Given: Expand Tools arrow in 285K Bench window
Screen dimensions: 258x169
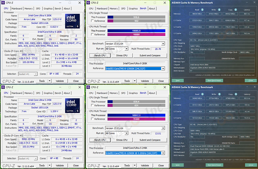Looking at the screenshot, I should pyautogui.click(x=134, y=81).
